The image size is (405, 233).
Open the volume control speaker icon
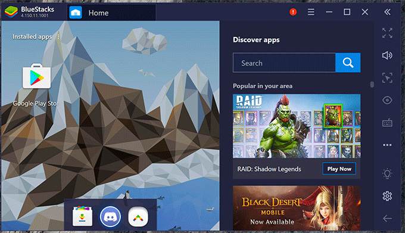387,55
